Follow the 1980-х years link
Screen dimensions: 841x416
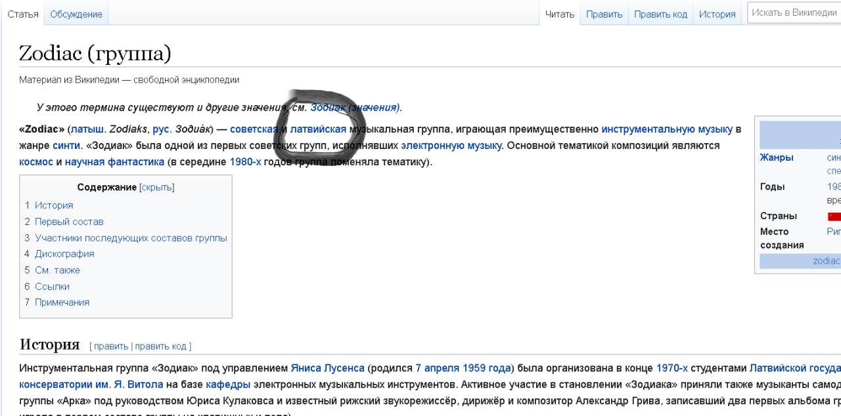point(245,161)
